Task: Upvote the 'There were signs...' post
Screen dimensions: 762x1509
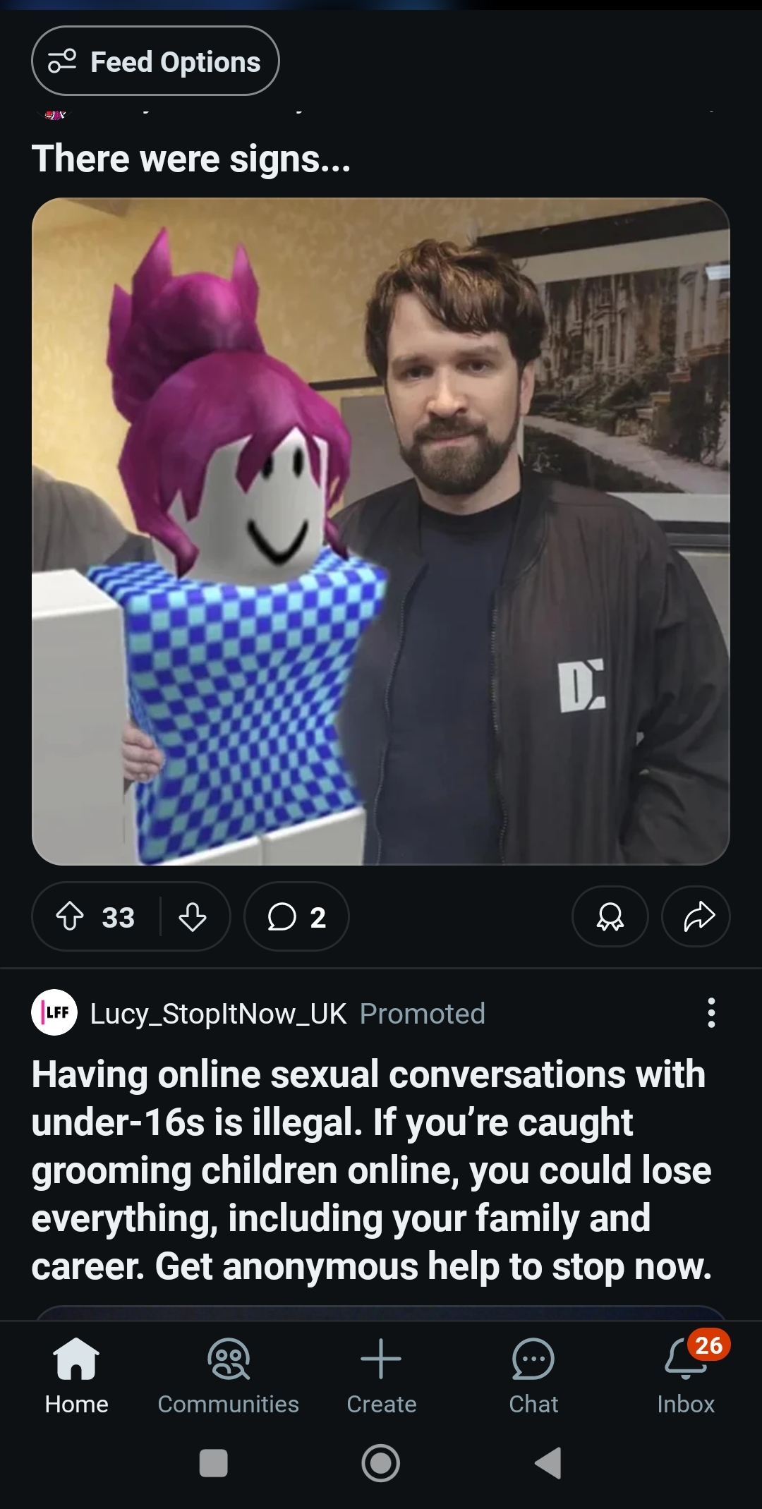Action: pos(70,917)
